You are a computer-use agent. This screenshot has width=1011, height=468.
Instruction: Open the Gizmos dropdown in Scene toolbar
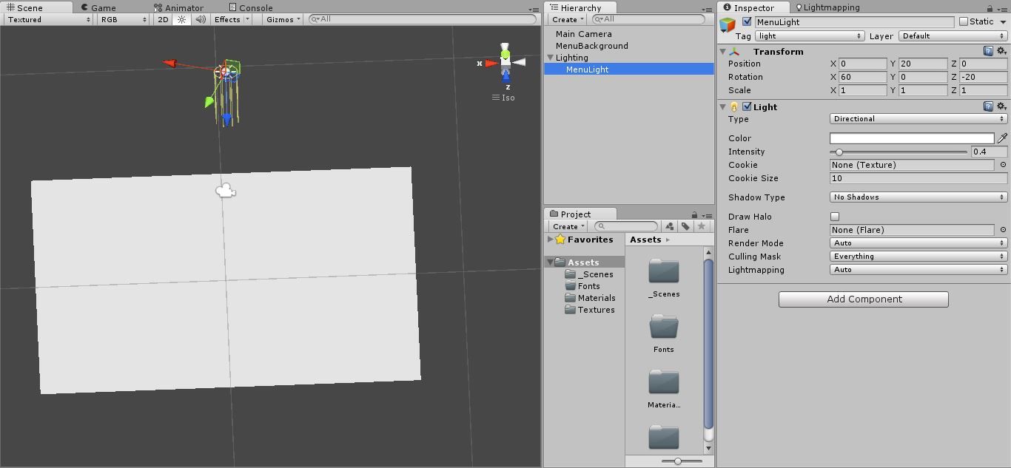(x=281, y=19)
